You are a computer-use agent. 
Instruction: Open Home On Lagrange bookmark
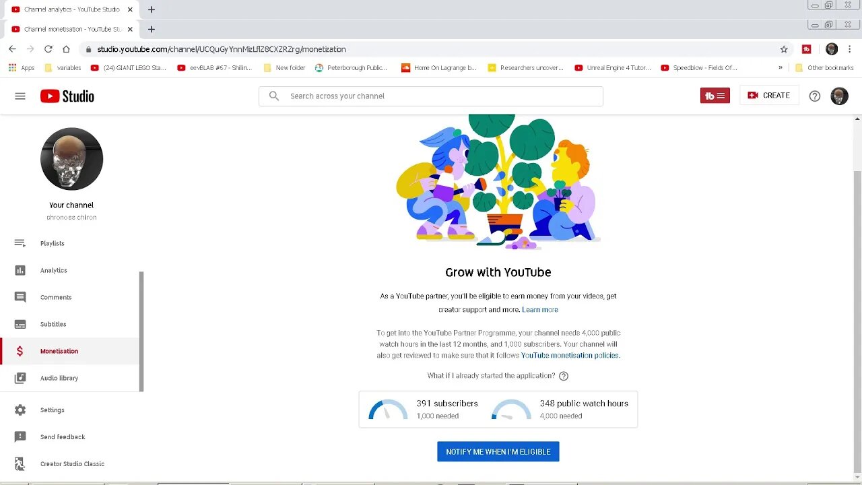(x=439, y=67)
